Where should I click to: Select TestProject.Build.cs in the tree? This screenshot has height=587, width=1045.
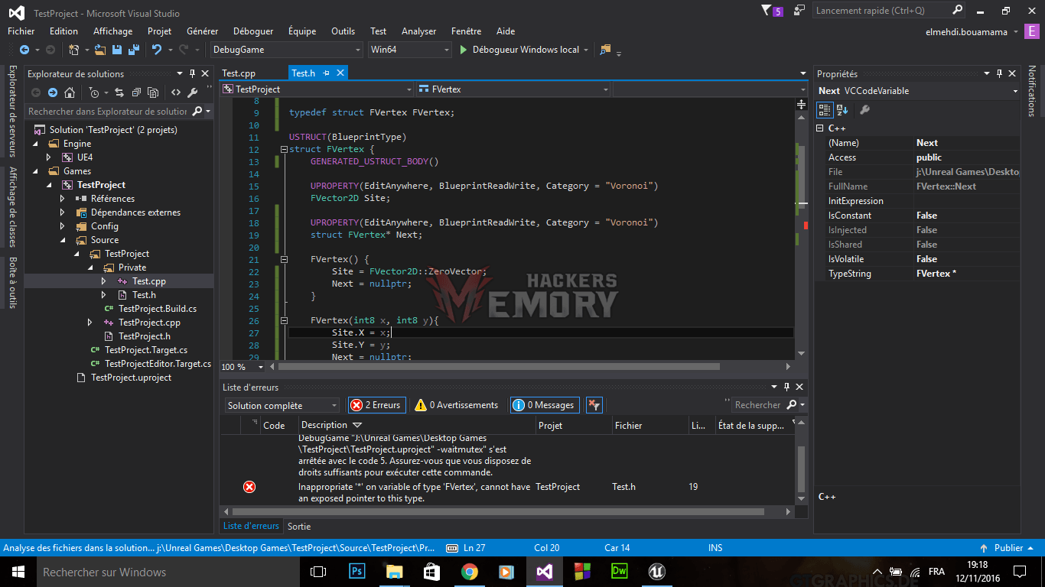[158, 309]
